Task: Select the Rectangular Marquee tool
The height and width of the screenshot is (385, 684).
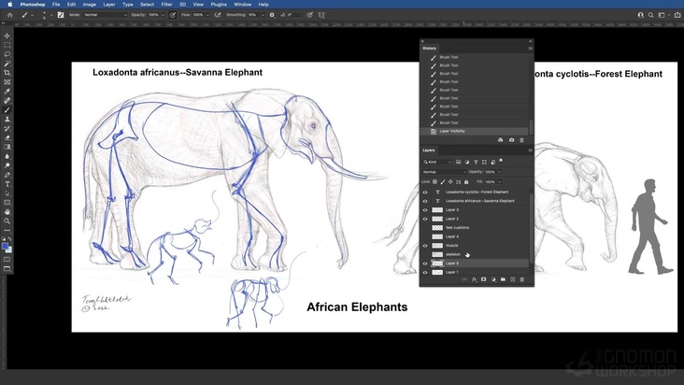Action: pyautogui.click(x=7, y=45)
